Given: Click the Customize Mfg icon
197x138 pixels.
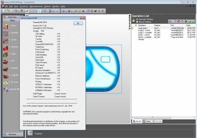Looking at the screenshot, I should coord(5,90).
